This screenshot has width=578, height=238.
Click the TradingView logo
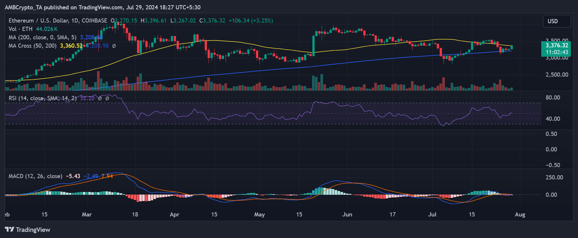(x=27, y=230)
